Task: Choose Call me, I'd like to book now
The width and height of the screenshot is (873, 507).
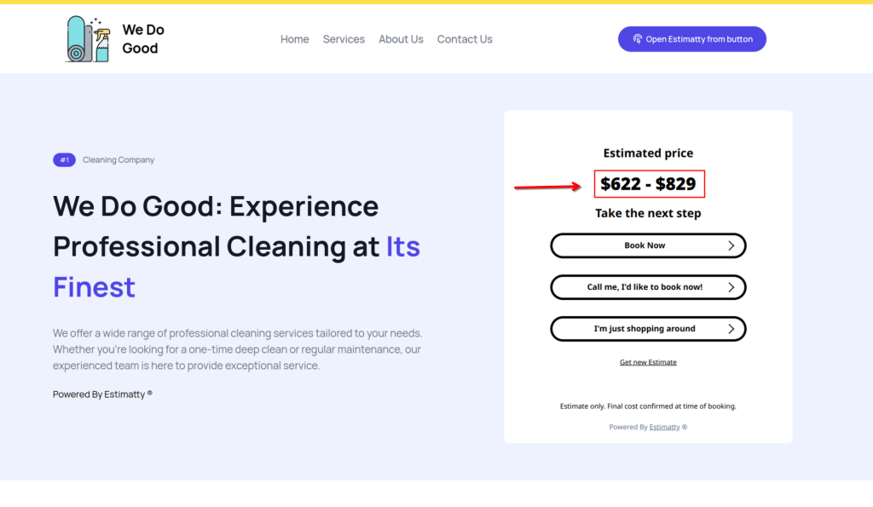Action: [648, 287]
